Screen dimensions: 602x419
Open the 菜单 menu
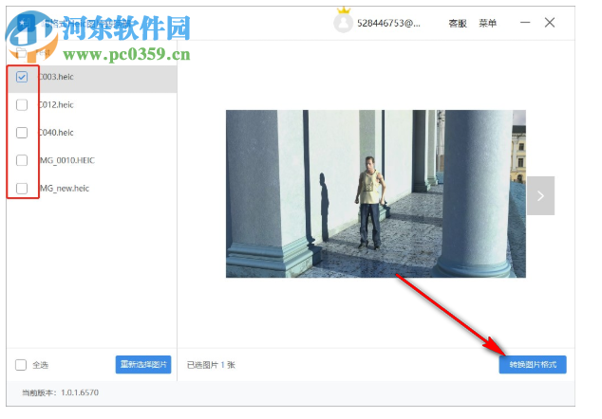488,24
